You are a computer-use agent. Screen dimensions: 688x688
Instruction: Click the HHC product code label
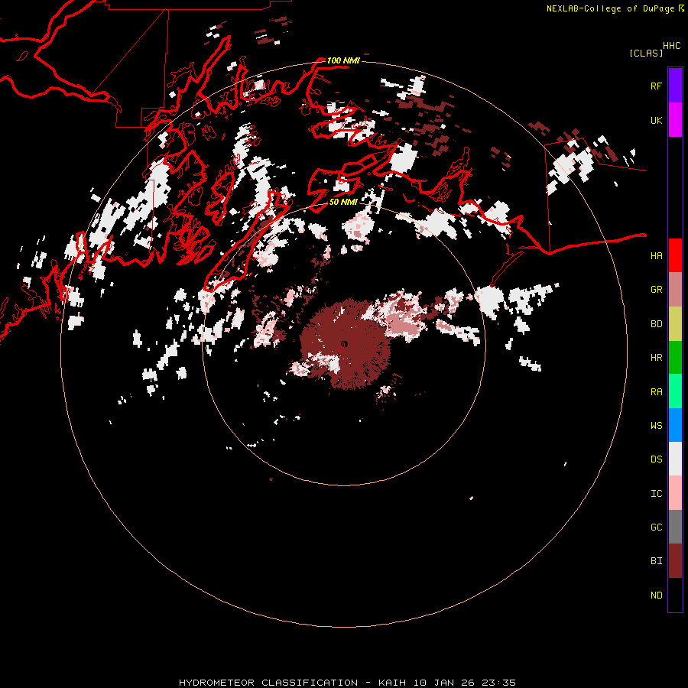coord(672,46)
